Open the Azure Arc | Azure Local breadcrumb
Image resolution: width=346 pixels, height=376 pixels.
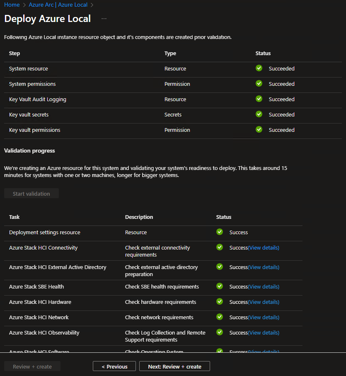pyautogui.click(x=58, y=5)
